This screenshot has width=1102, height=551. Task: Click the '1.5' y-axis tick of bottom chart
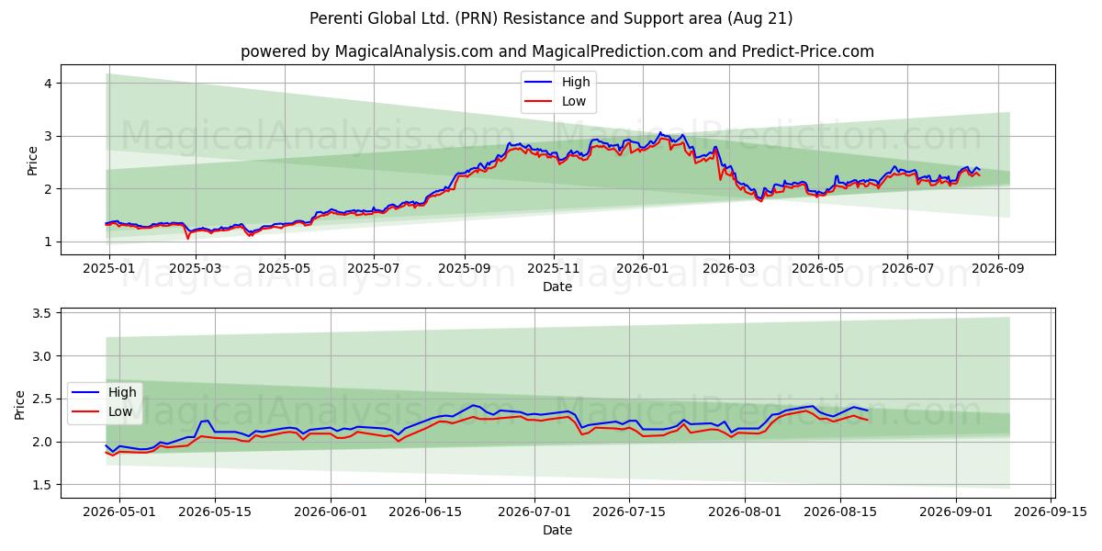[43, 485]
